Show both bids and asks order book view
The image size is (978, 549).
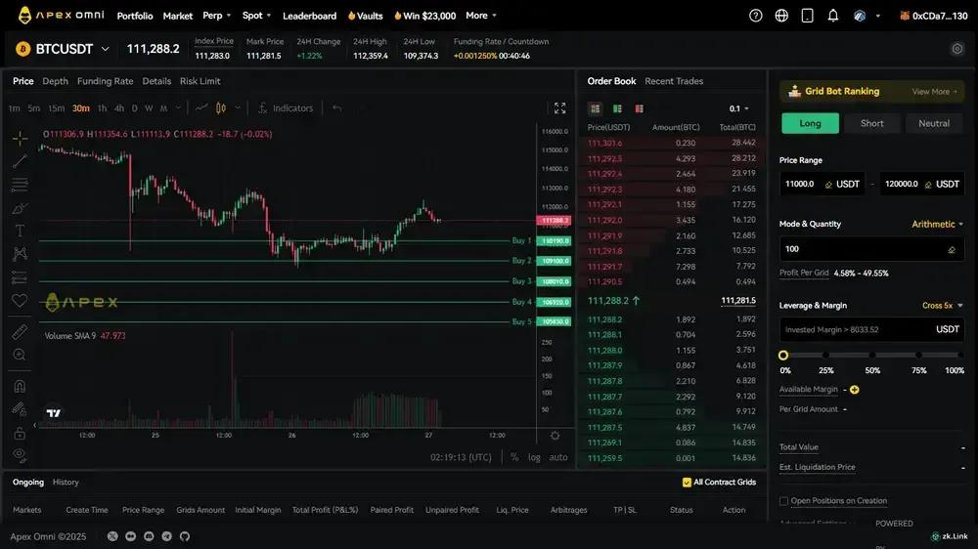[x=595, y=108]
